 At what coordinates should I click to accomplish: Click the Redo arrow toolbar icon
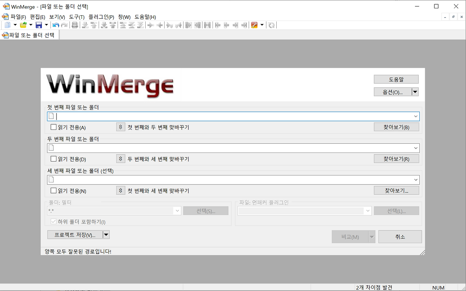pos(64,25)
